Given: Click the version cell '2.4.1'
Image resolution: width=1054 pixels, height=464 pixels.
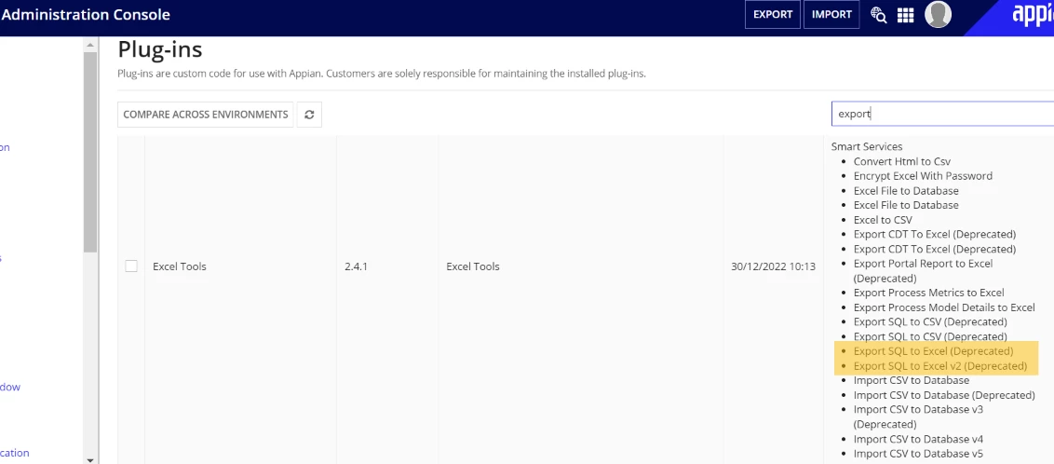Looking at the screenshot, I should (x=356, y=266).
